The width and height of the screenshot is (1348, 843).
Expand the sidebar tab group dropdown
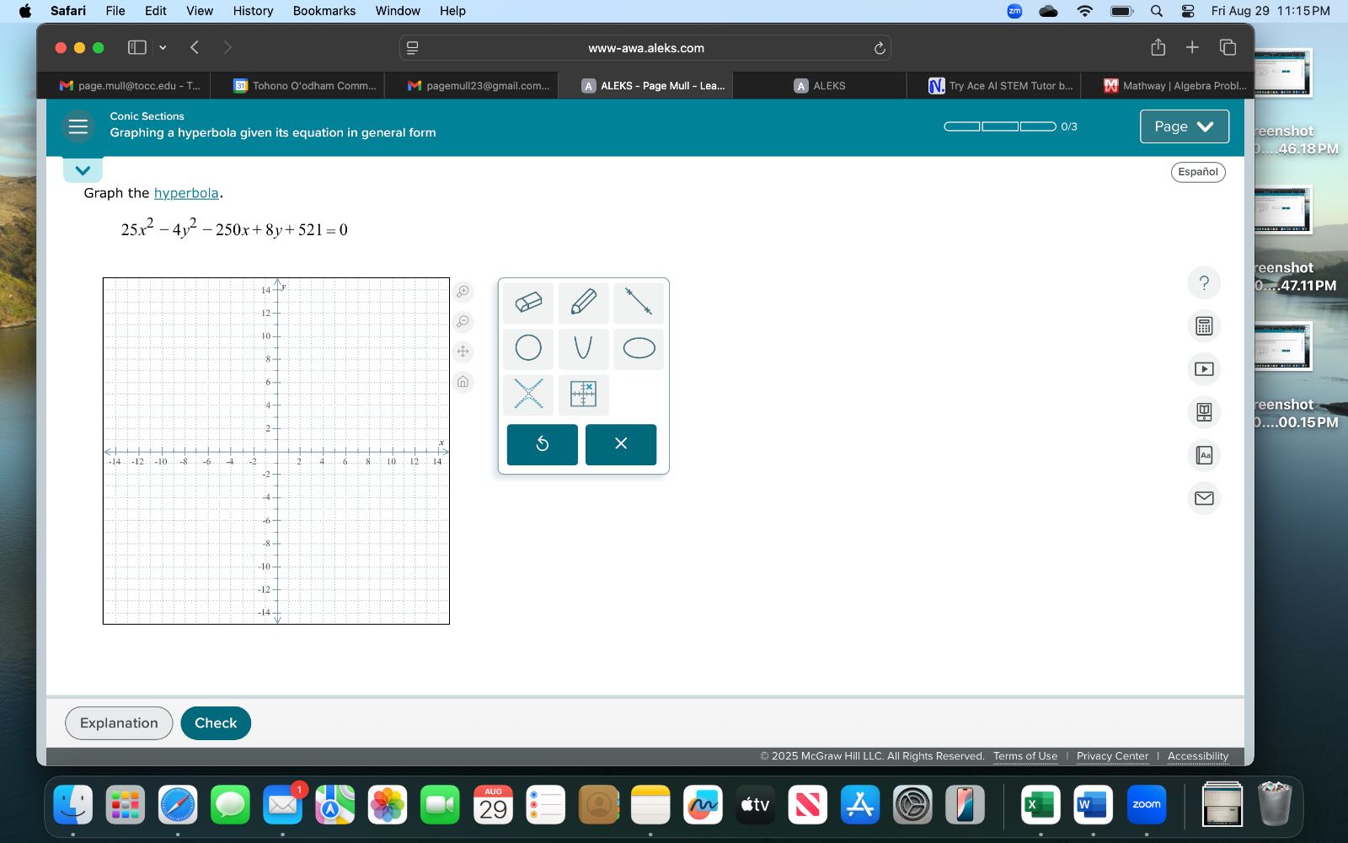coord(163,47)
